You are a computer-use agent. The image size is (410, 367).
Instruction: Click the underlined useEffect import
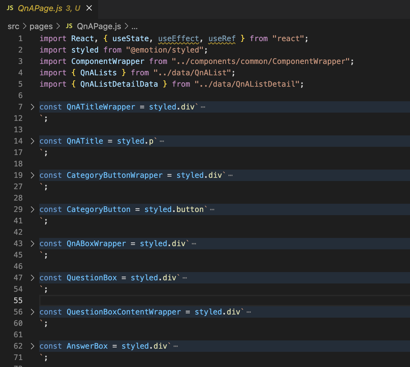178,39
